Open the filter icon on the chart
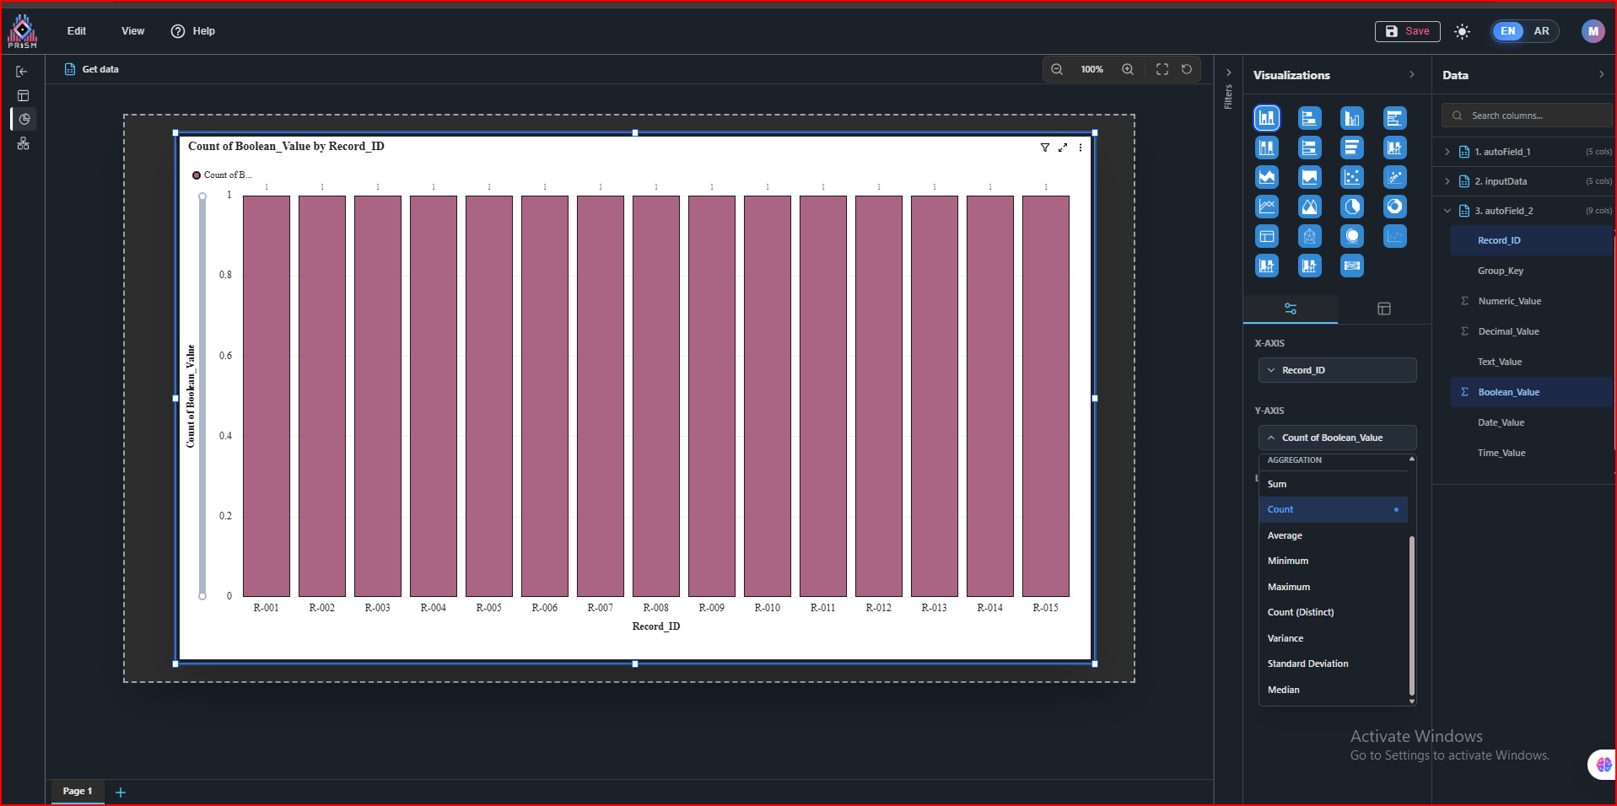Image resolution: width=1617 pixels, height=806 pixels. point(1044,148)
